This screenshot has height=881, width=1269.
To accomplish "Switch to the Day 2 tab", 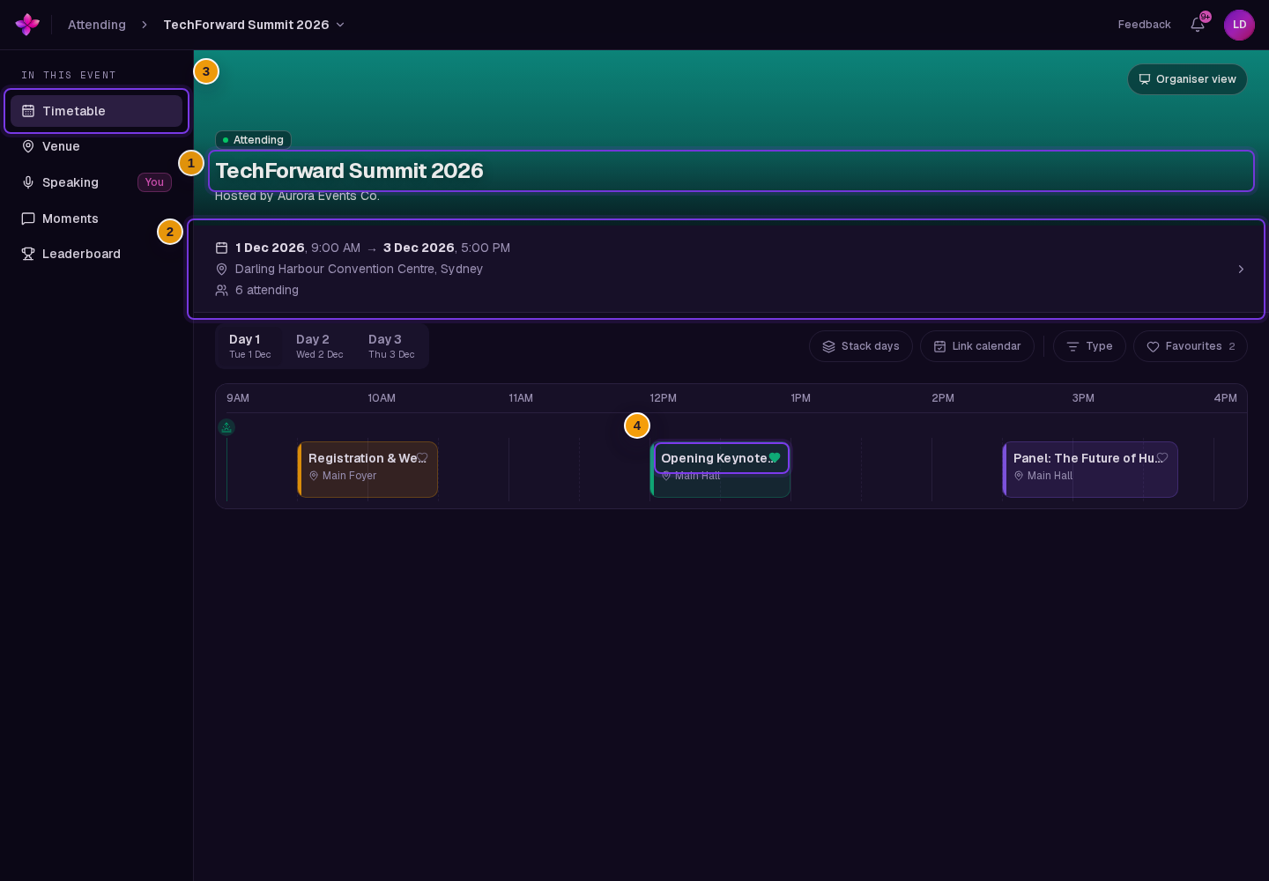I will pos(320,346).
